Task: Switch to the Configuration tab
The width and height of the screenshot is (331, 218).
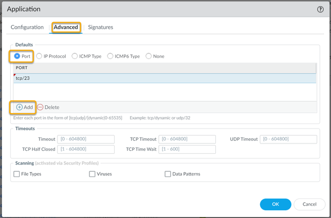Action: coord(27,27)
